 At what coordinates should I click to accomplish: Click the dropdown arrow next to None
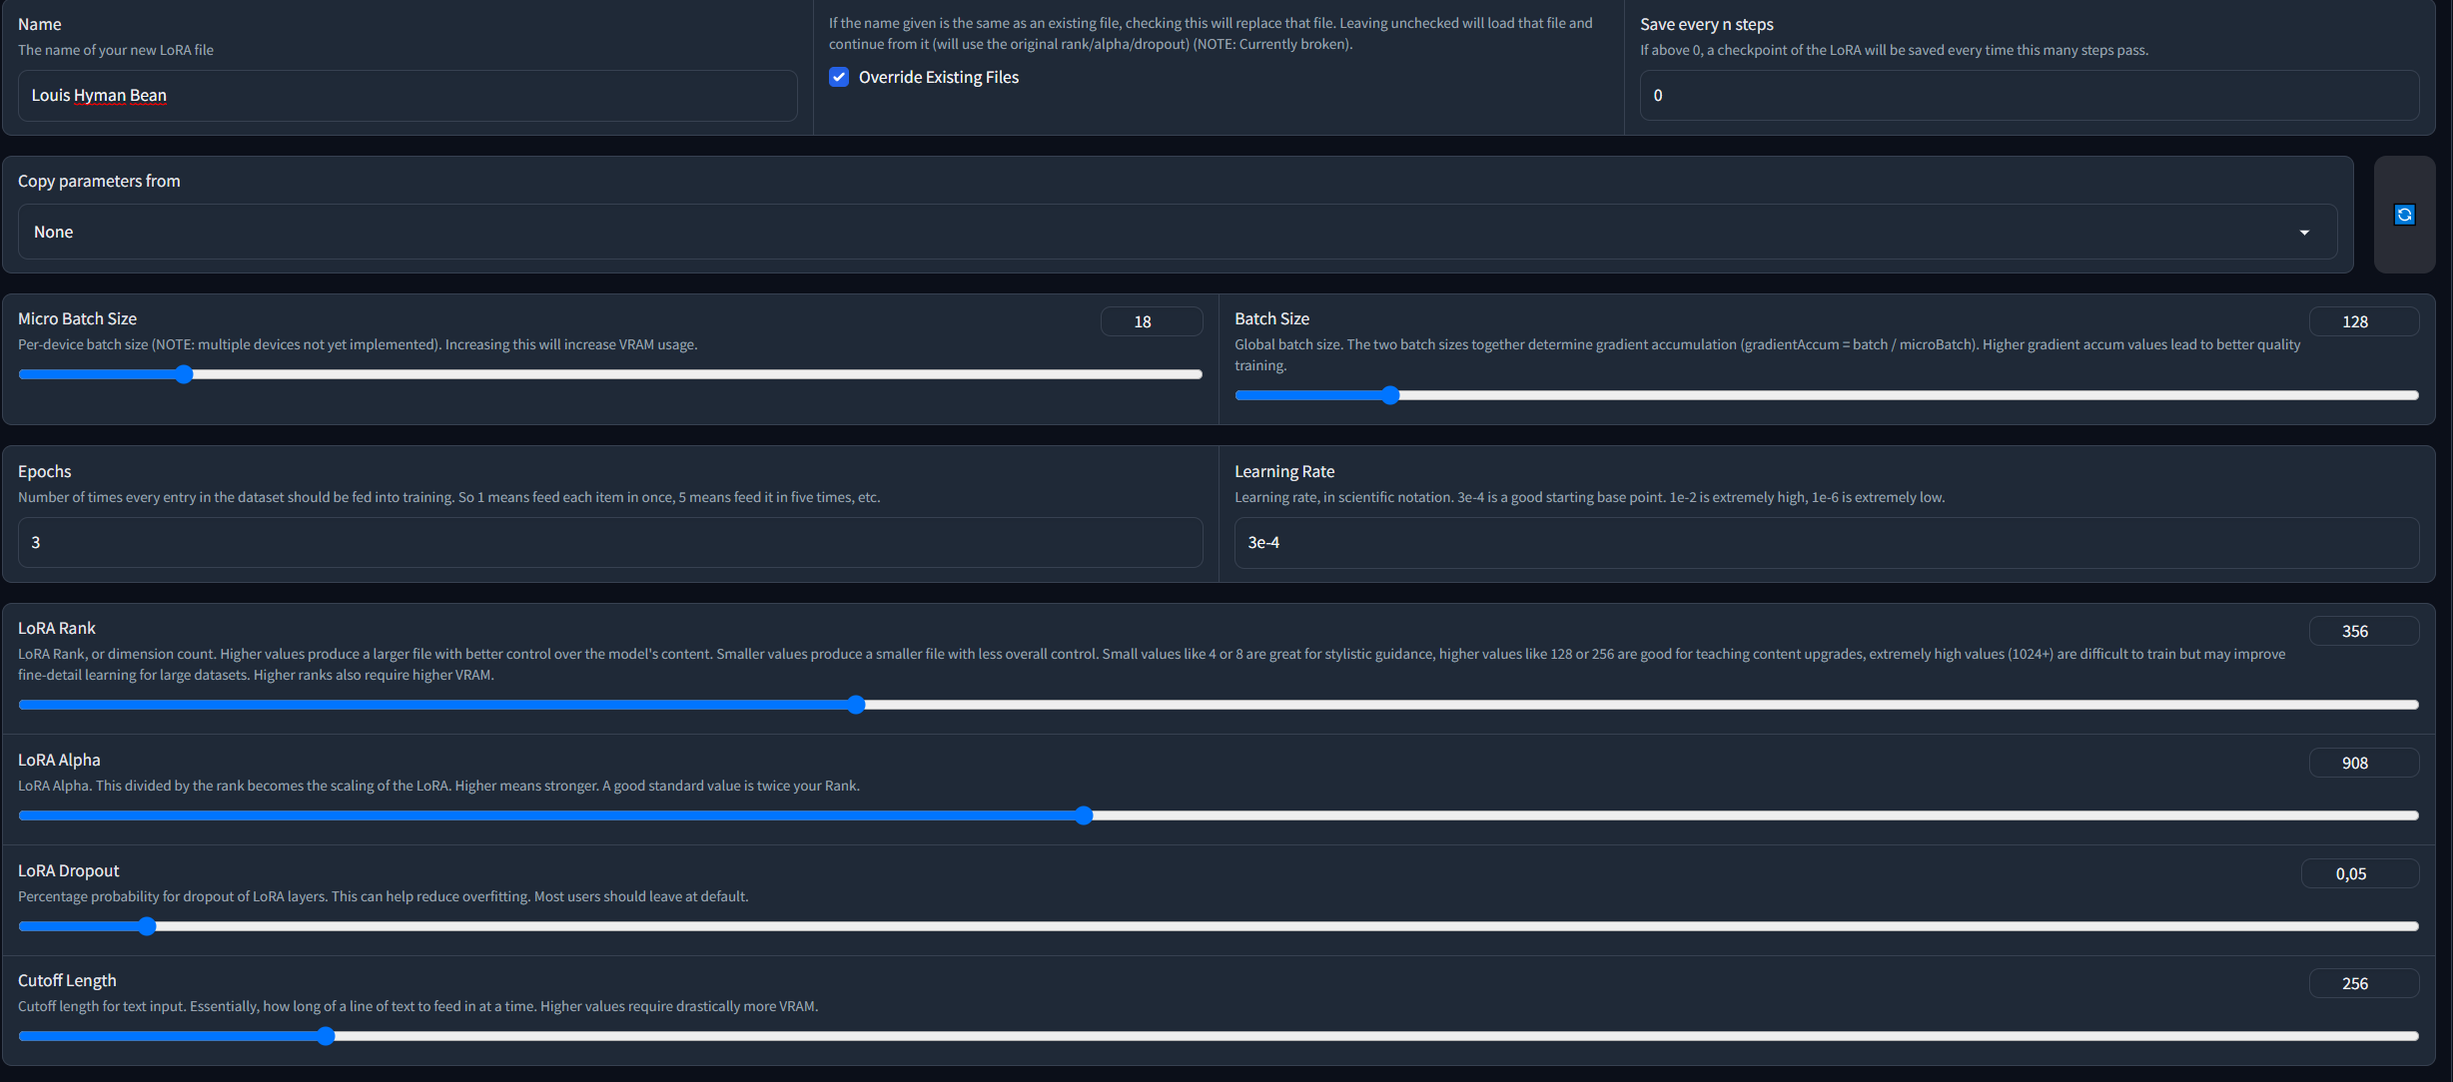pos(2304,233)
